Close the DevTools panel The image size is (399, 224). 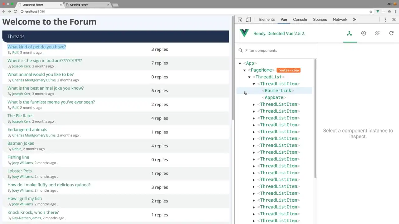pos(394,20)
